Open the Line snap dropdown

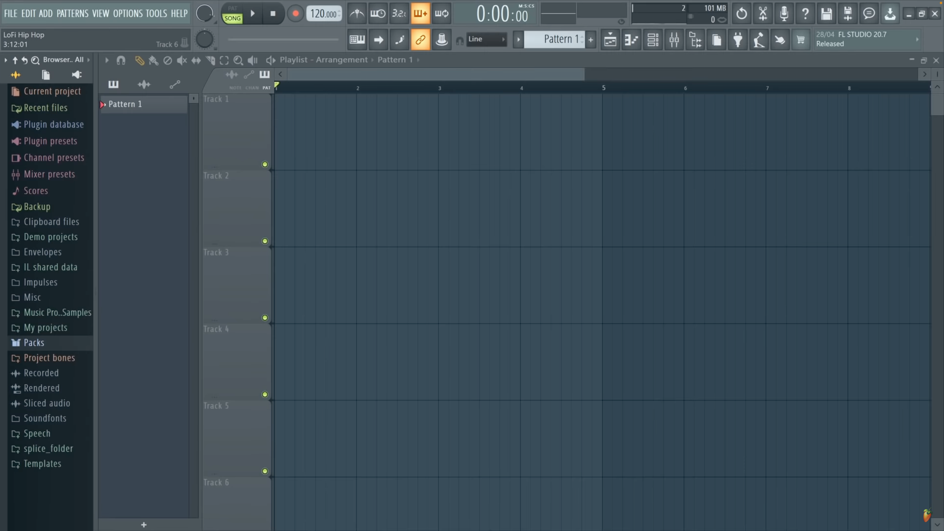[486, 39]
